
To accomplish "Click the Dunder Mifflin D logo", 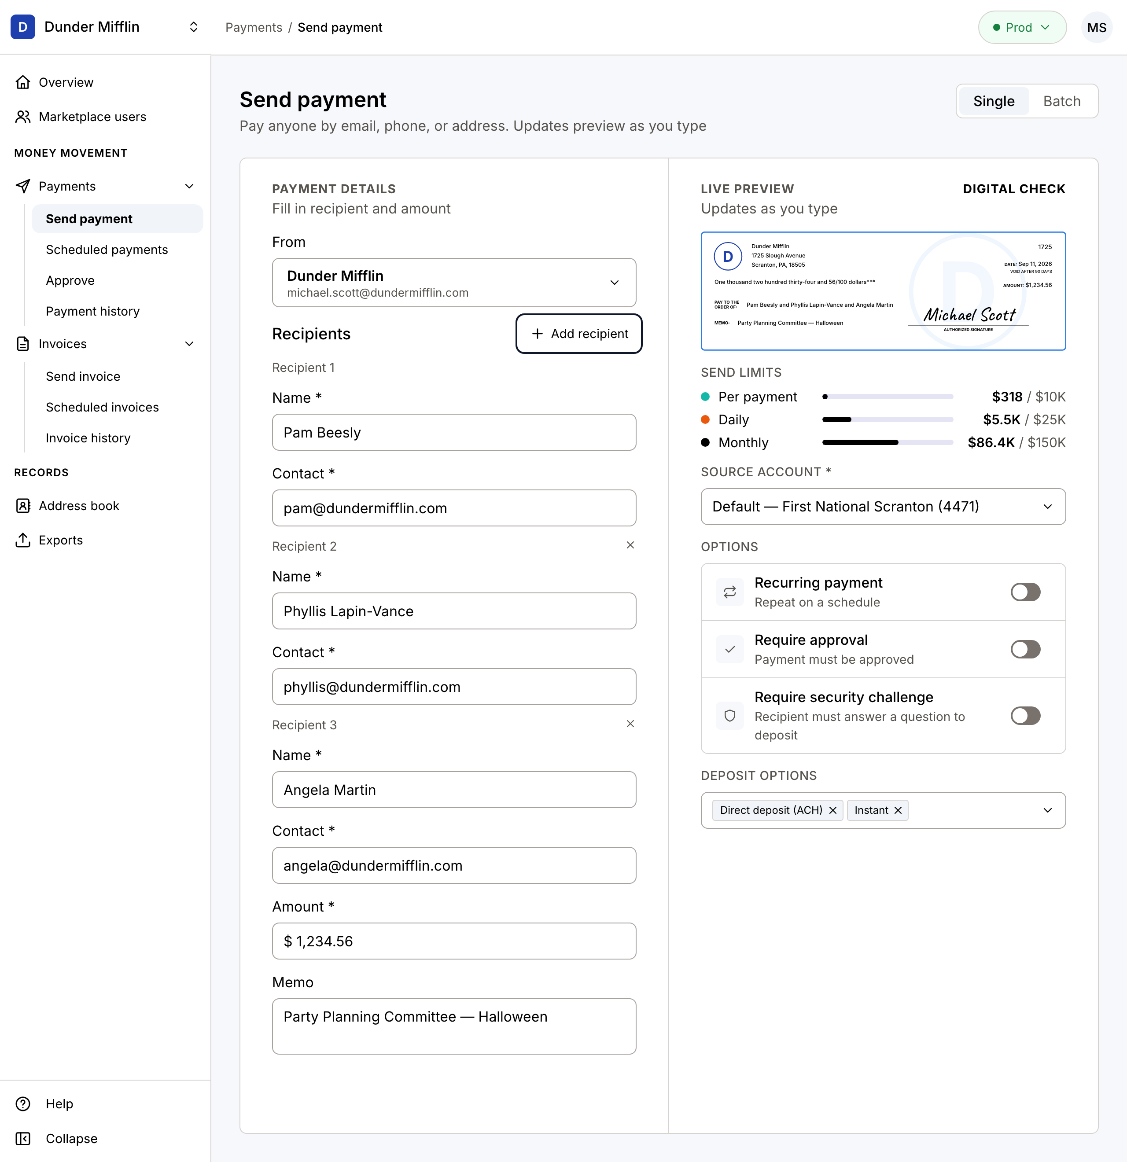I will pos(22,27).
